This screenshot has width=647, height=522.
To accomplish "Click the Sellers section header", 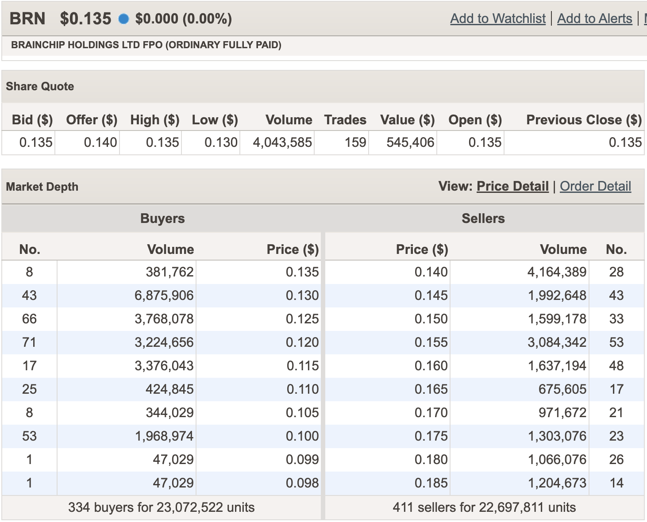I will pos(483,218).
